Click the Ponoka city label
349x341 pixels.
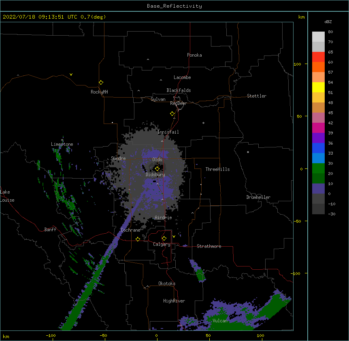(x=194, y=55)
